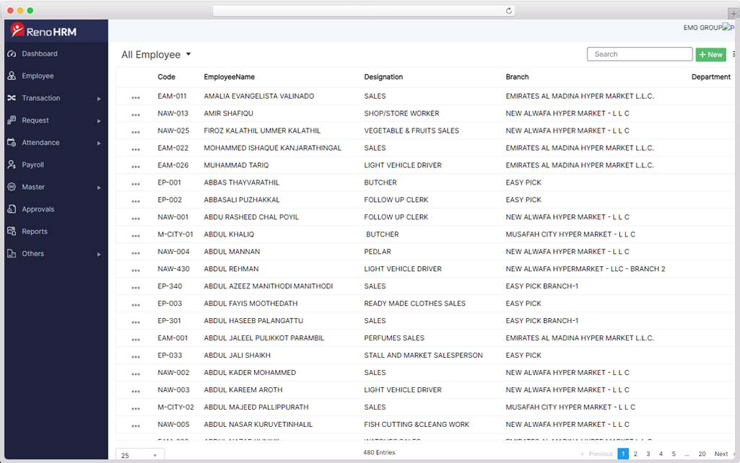This screenshot has width=740, height=463.
Task: Click the Search input field
Action: (x=639, y=54)
